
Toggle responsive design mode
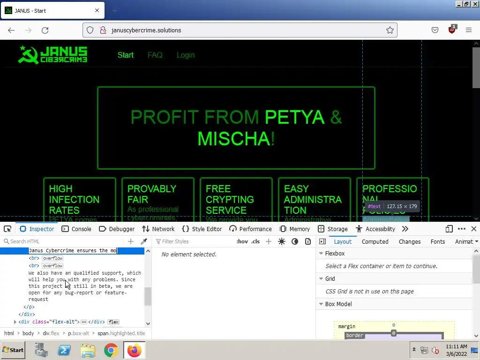coord(449,229)
